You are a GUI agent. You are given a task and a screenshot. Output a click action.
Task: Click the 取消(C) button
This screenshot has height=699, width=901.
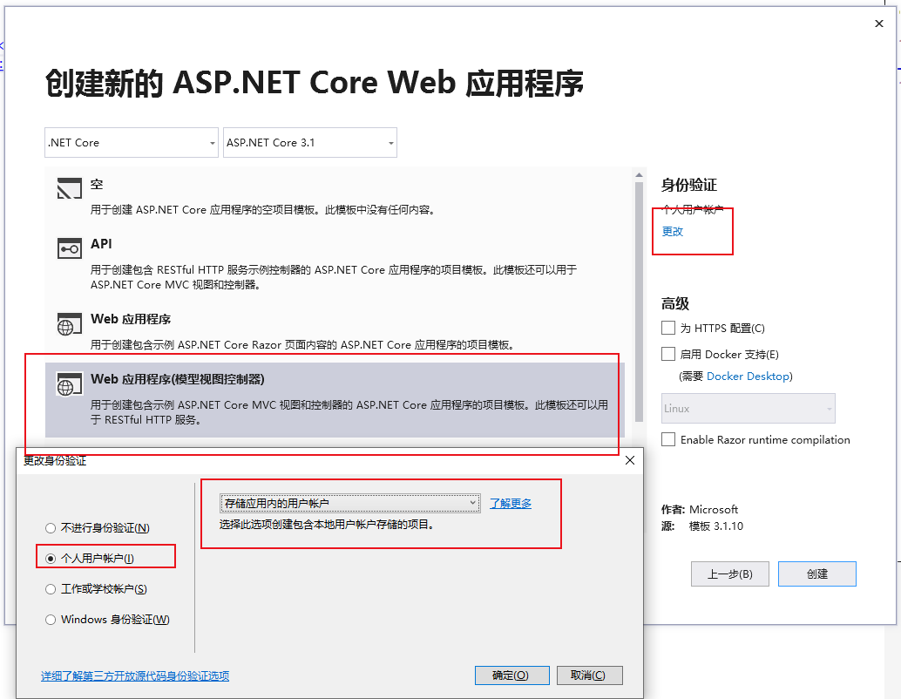(x=590, y=675)
